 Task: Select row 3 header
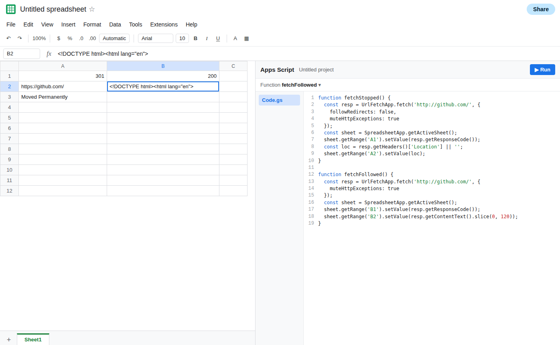point(9,97)
